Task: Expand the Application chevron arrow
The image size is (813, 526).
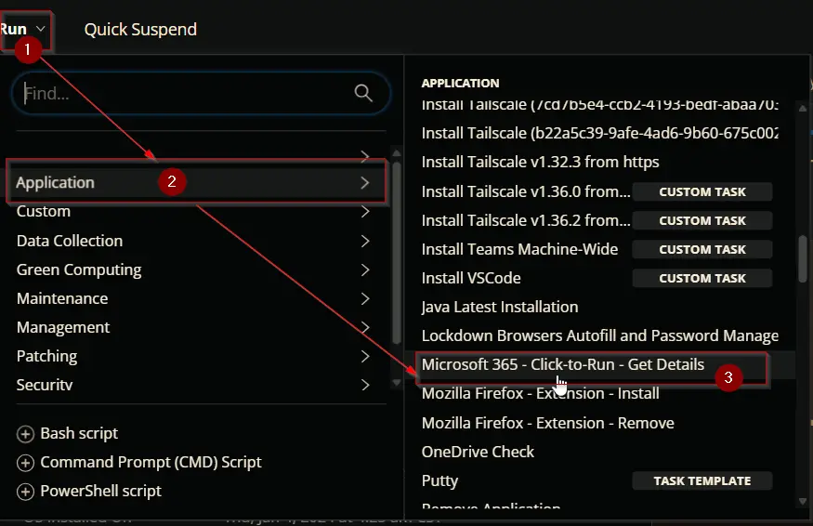Action: tap(365, 182)
